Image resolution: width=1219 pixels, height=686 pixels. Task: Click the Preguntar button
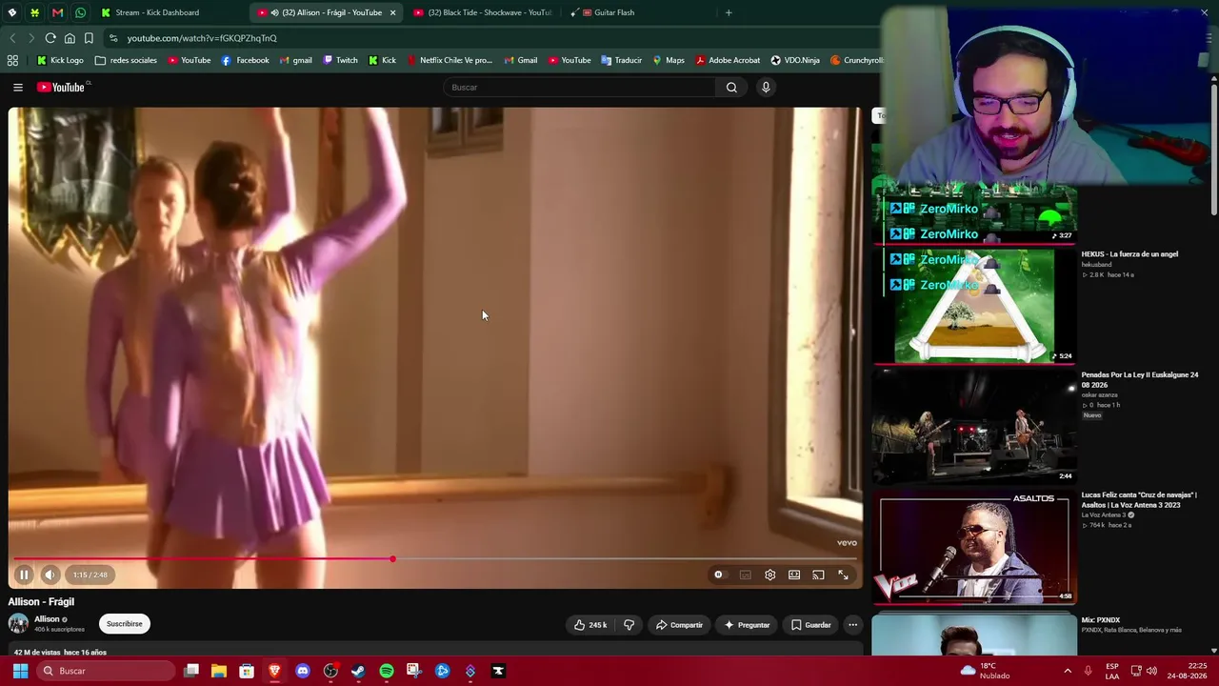pyautogui.click(x=747, y=625)
